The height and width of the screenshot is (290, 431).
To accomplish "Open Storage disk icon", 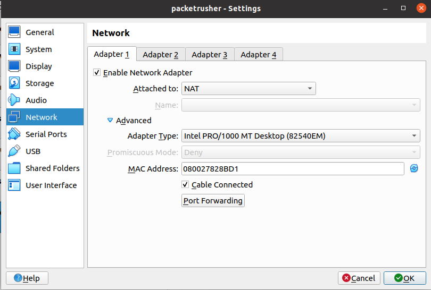I will (x=14, y=83).
